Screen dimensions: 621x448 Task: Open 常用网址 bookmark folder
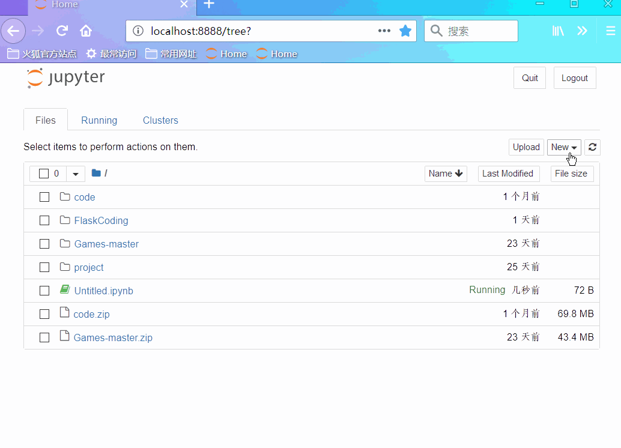(171, 54)
